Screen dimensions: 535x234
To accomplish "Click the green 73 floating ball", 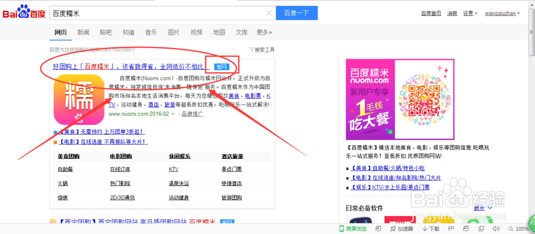I will point(532,223).
